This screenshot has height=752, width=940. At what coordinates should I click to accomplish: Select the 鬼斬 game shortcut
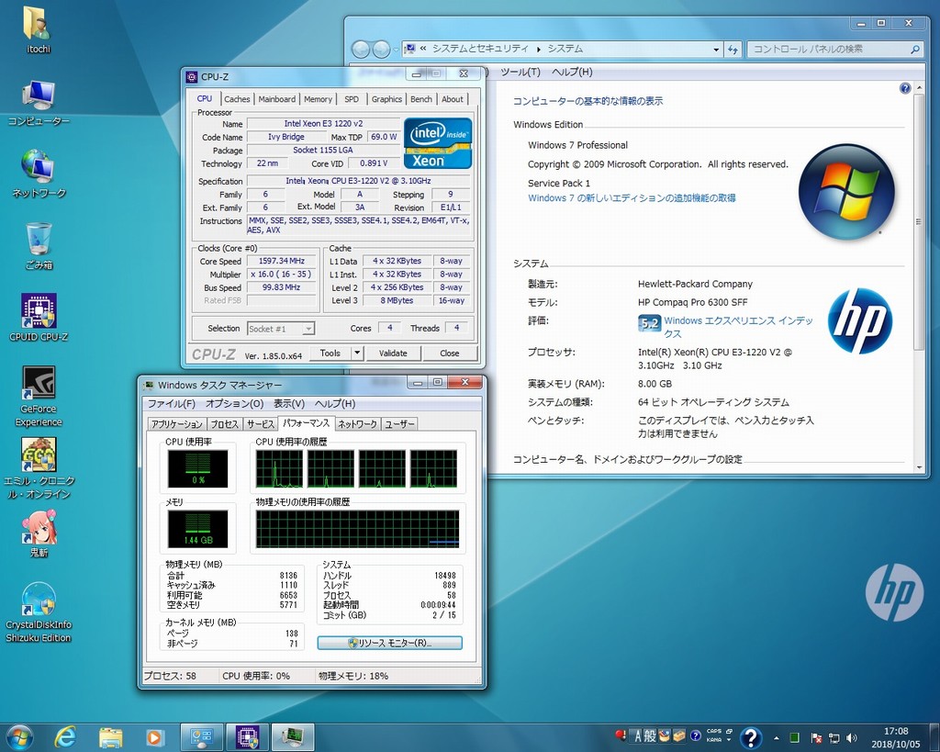tap(39, 533)
